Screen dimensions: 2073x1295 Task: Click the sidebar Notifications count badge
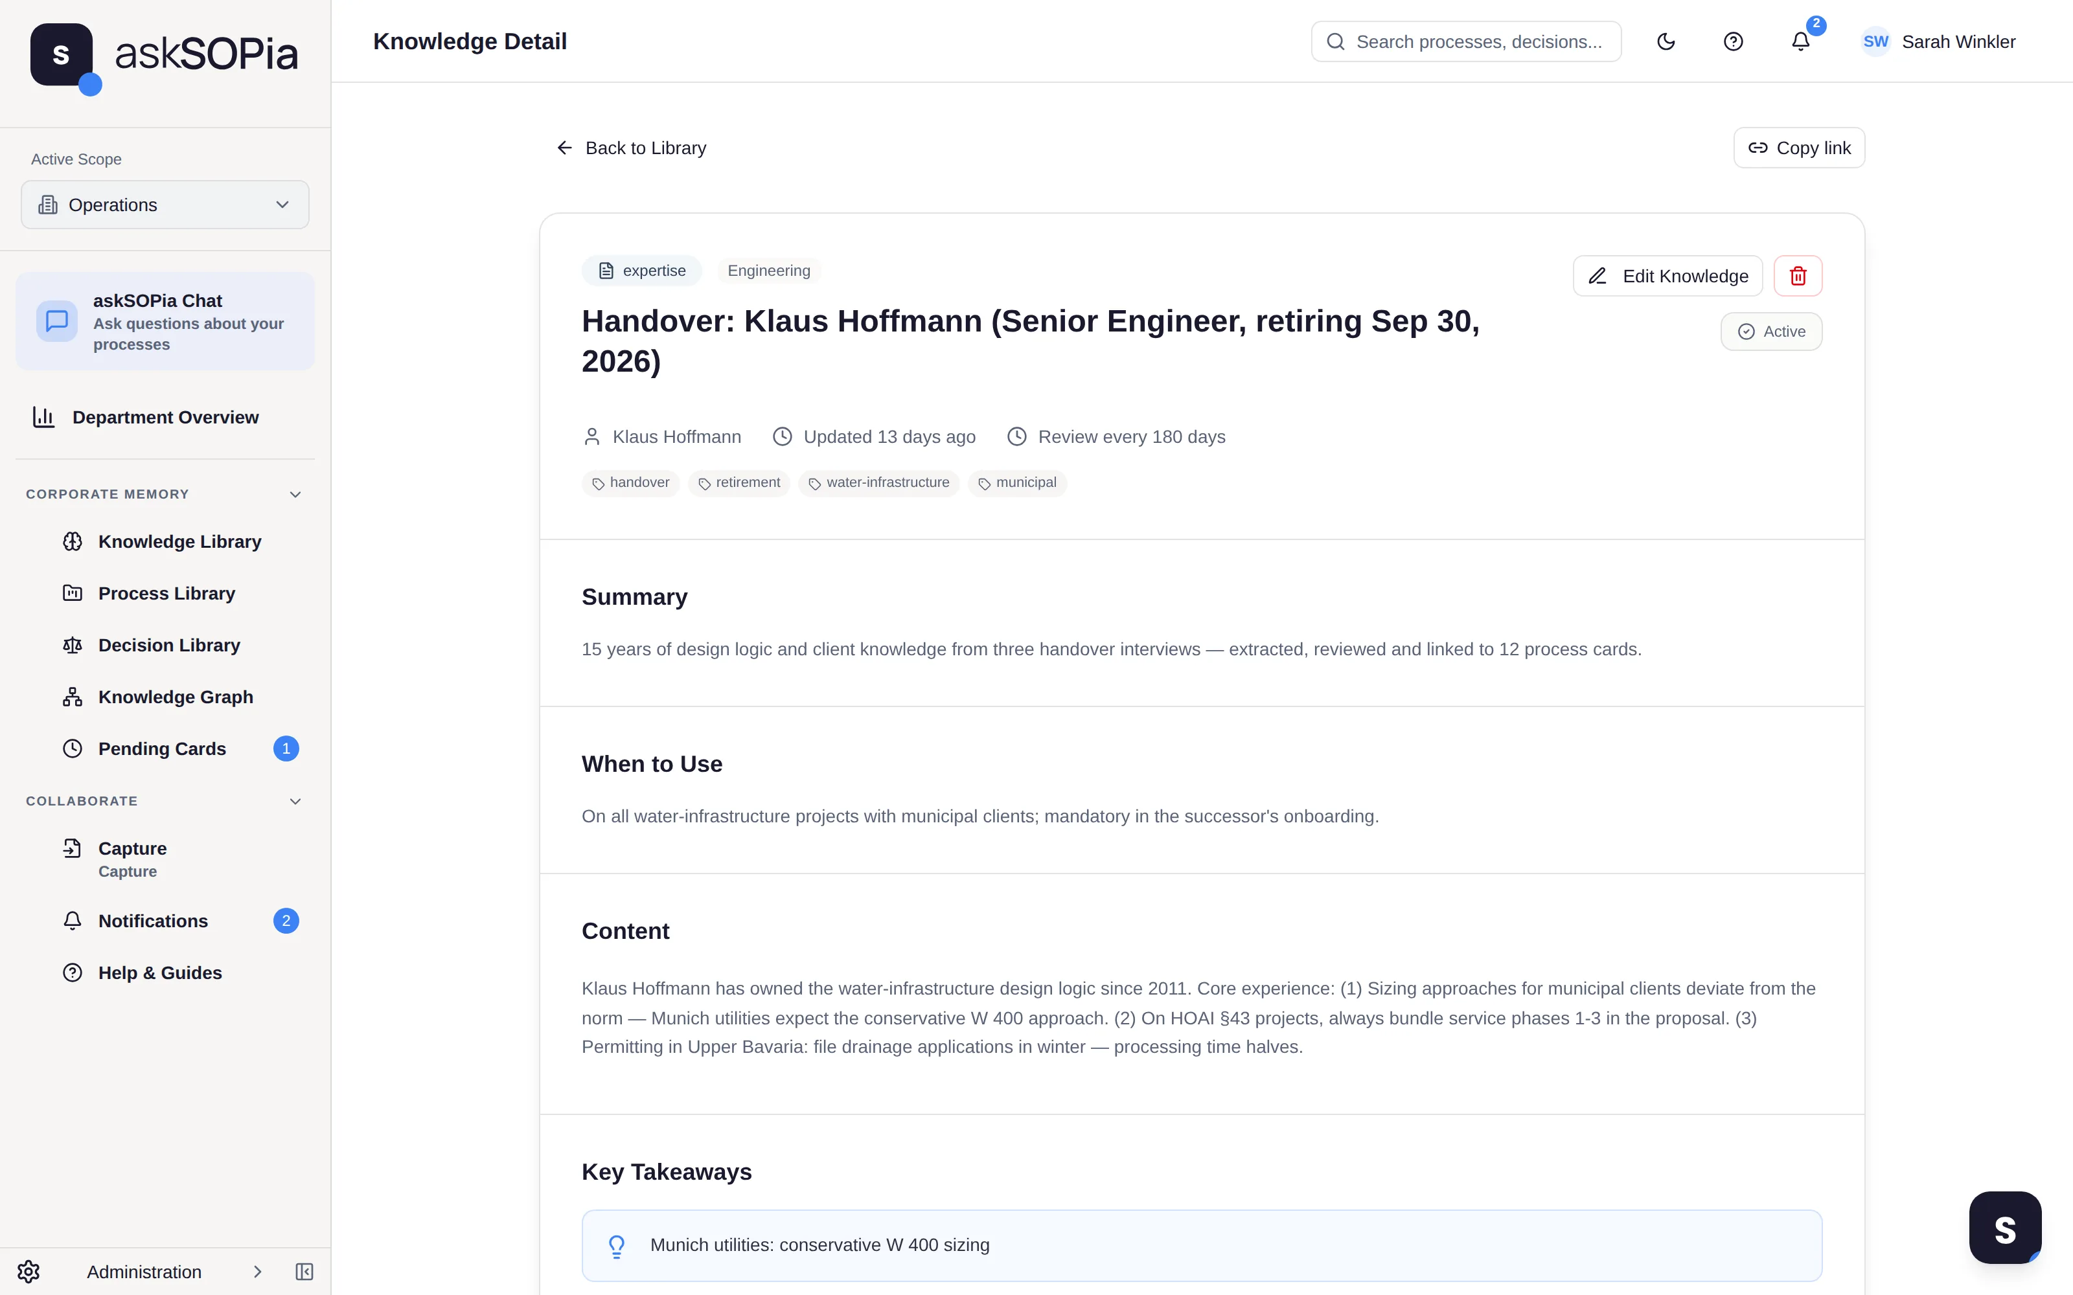[x=286, y=921]
